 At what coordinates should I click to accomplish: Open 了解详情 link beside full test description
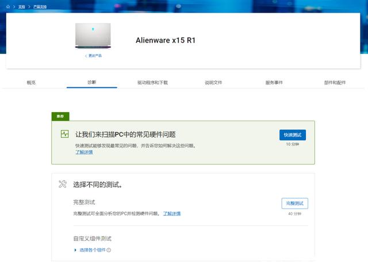coord(172,214)
